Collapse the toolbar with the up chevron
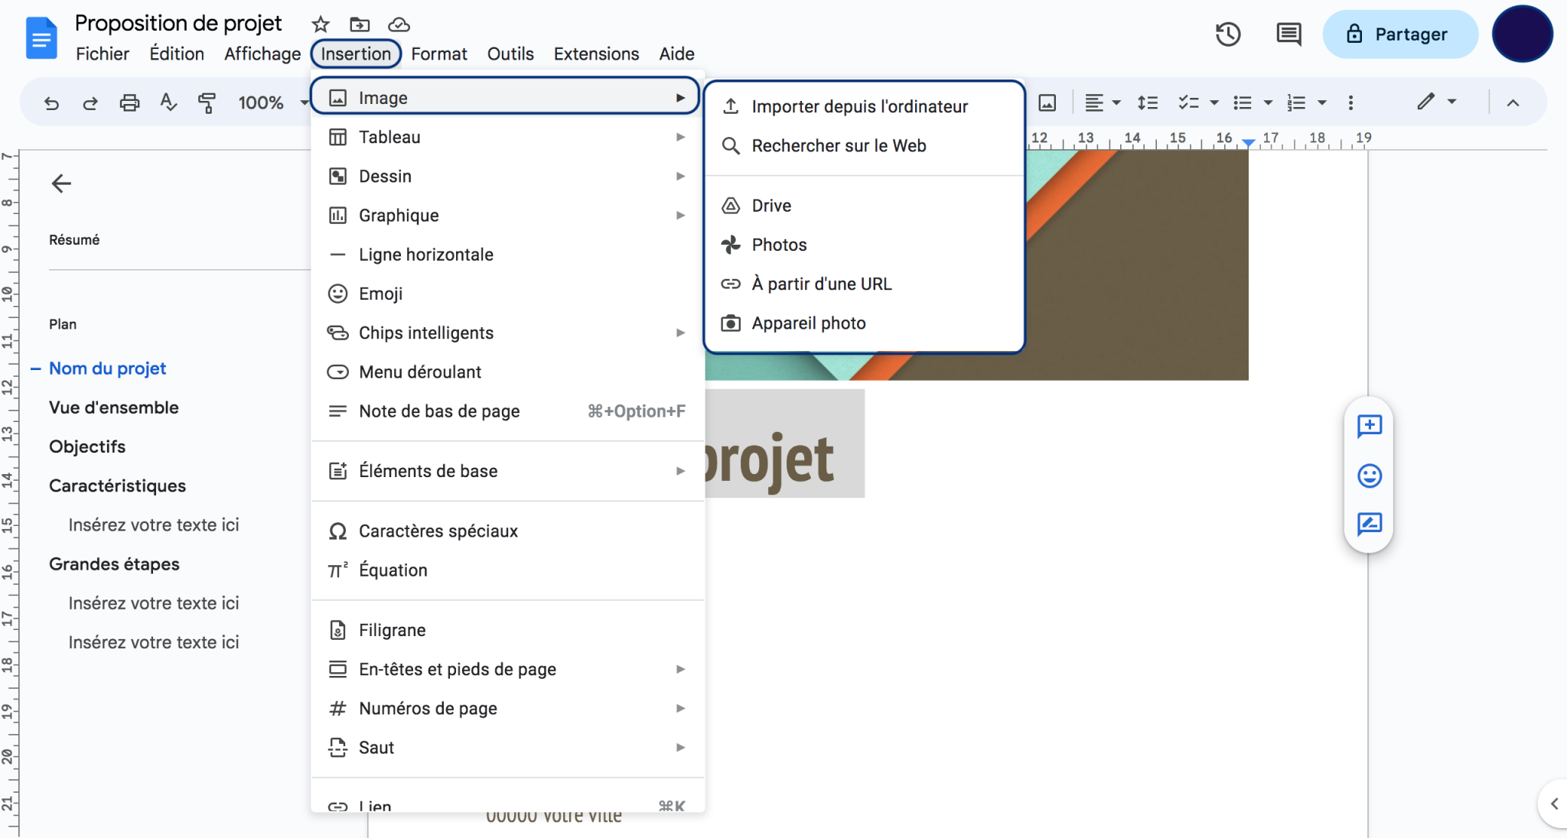 coord(1513,102)
